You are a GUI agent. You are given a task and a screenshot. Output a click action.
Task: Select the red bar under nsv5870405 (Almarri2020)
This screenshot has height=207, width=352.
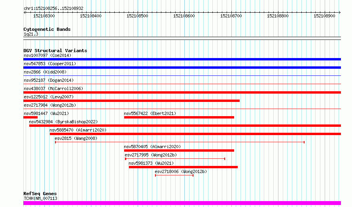coord(179,151)
